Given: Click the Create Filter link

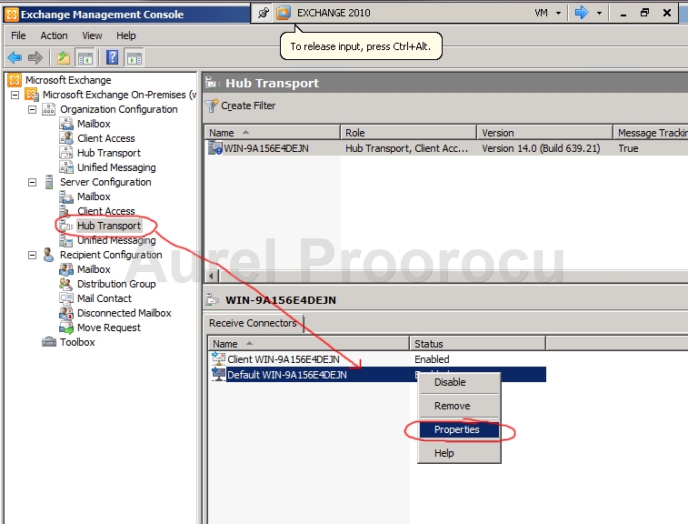Looking at the screenshot, I should [248, 106].
